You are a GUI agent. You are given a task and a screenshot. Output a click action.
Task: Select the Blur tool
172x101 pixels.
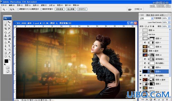click(x=5, y=42)
